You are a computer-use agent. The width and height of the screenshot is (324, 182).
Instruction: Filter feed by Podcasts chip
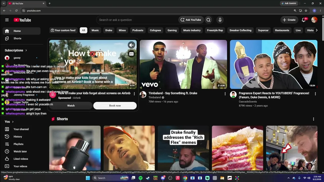coord(138,30)
